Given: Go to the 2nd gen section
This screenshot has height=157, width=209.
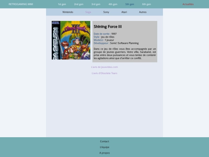Looking at the screenshot, I should pos(79,4).
